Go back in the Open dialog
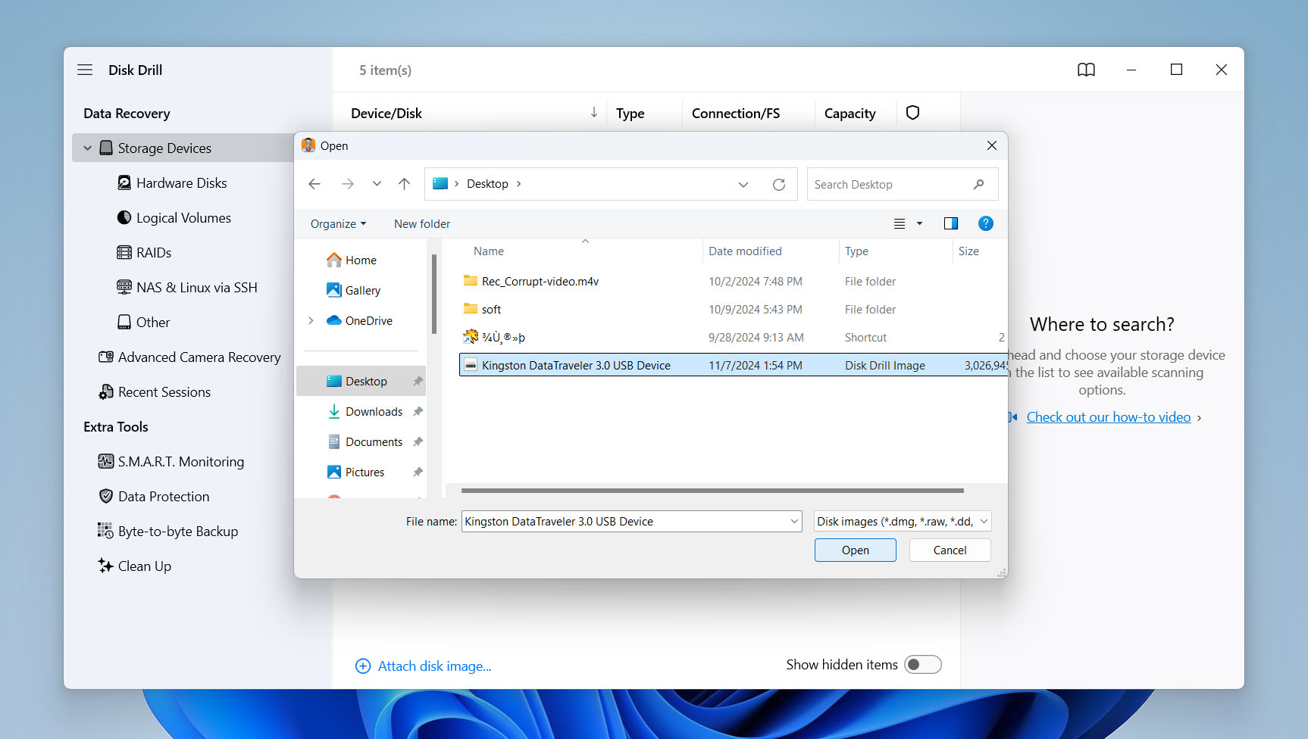The width and height of the screenshot is (1308, 739). pyautogui.click(x=314, y=184)
